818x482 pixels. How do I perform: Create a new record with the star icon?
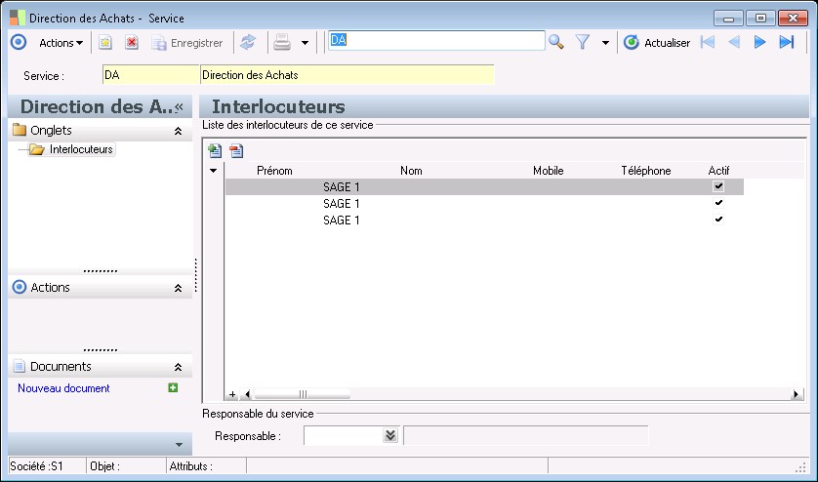point(105,43)
